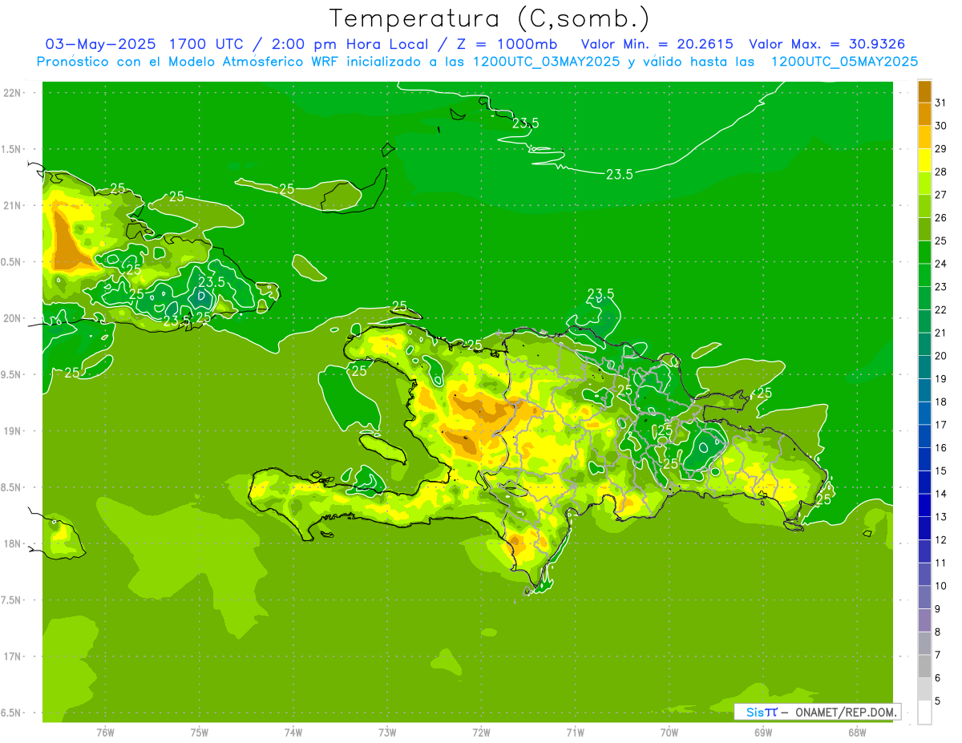Pick the blue swatch between 15 and 16
Viewport: 962px width, 743px height.
[924, 460]
